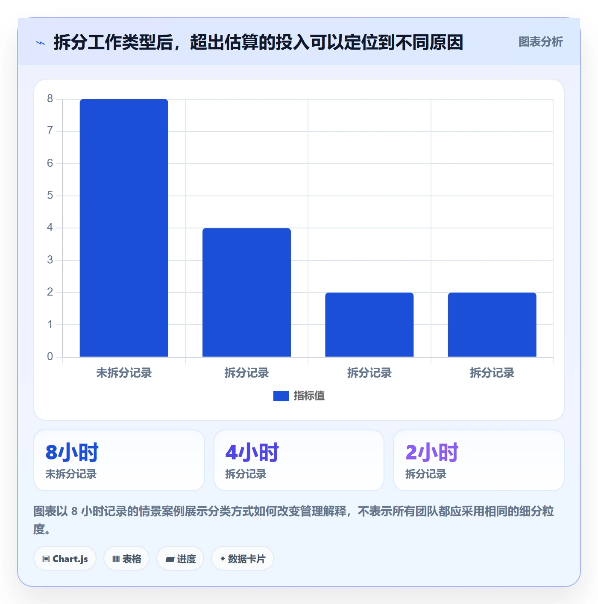Click the 未拆分记录 x-axis label
The height and width of the screenshot is (604, 598).
tap(124, 373)
